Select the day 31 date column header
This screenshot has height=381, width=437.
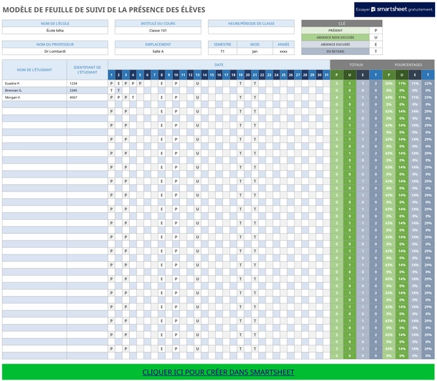pos(326,75)
